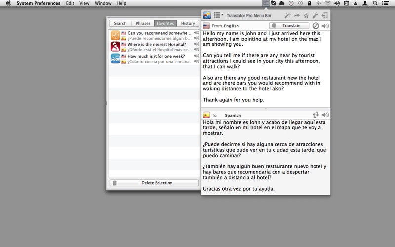Screen dimensions: 395x247
Task: Click inside the Spanish translation text area
Action: pyautogui.click(x=266, y=157)
